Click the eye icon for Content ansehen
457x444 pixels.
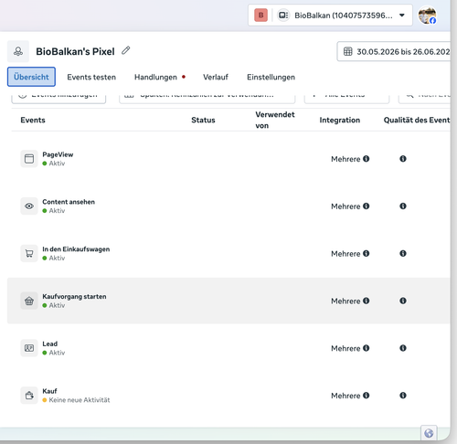pos(29,206)
